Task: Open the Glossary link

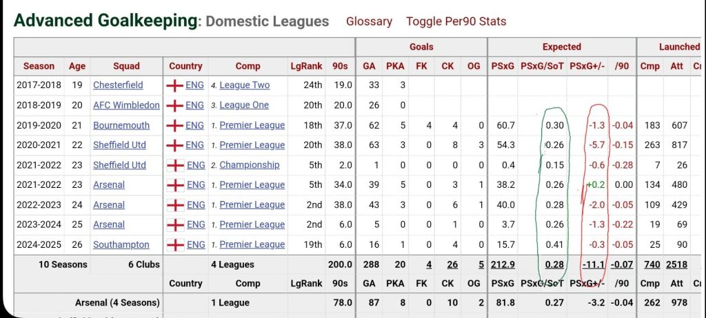Action: tap(369, 21)
